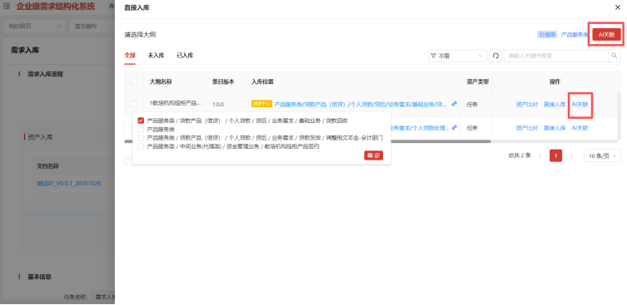Select the first row checkbox
Image resolution: width=627 pixels, height=305 pixels.
[x=134, y=104]
